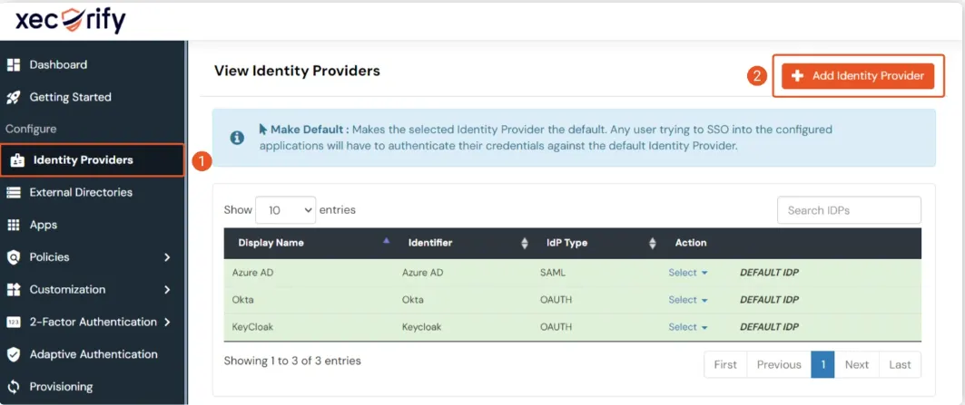Go to First page
This screenshot has height=405, width=965.
[725, 364]
